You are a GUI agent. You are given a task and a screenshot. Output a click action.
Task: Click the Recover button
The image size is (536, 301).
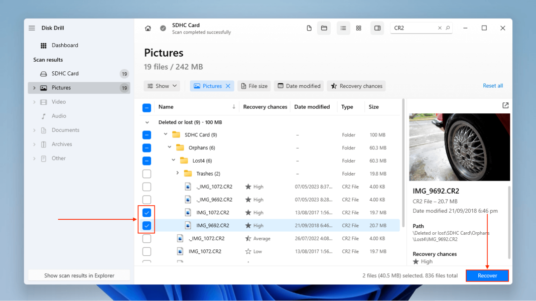[487, 275]
